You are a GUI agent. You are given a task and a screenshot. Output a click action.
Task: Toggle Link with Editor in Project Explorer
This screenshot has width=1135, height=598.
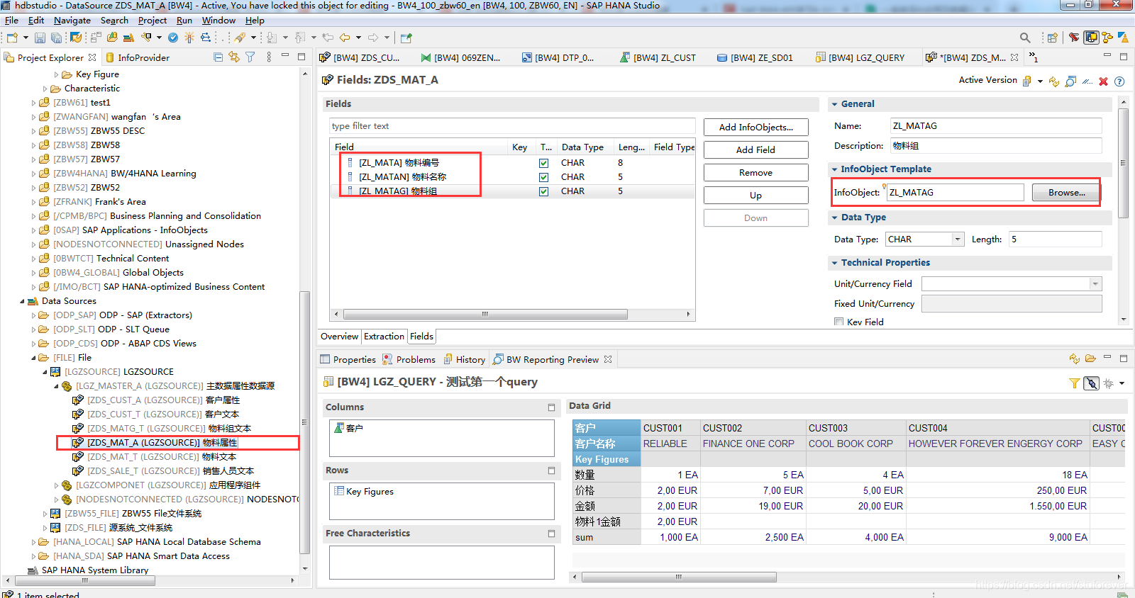pos(234,57)
